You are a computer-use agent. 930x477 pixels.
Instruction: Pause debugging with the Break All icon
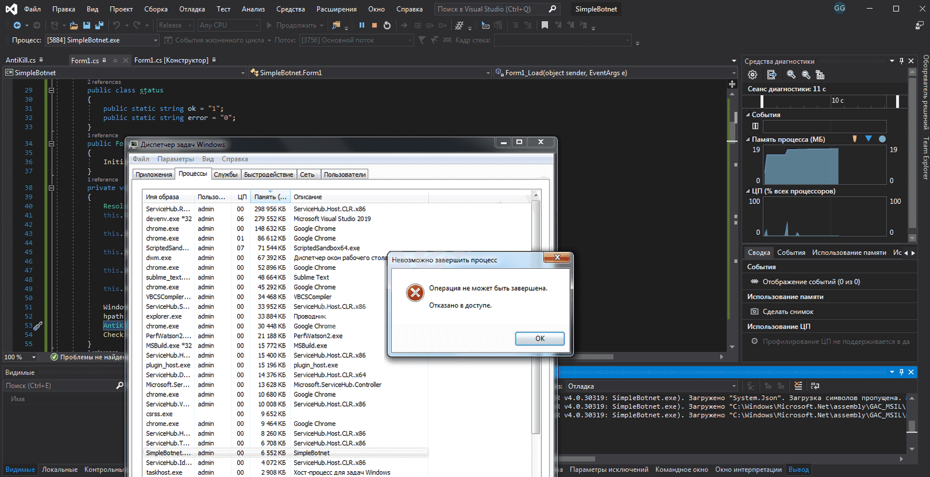coord(362,26)
